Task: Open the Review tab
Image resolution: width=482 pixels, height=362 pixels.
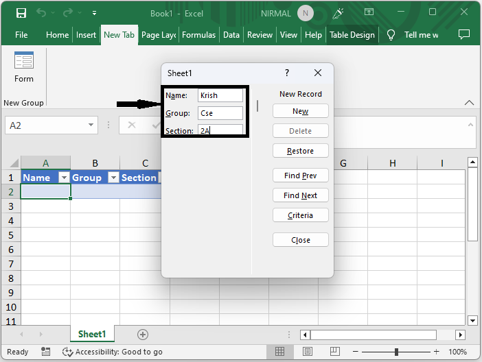Action: pyautogui.click(x=260, y=35)
